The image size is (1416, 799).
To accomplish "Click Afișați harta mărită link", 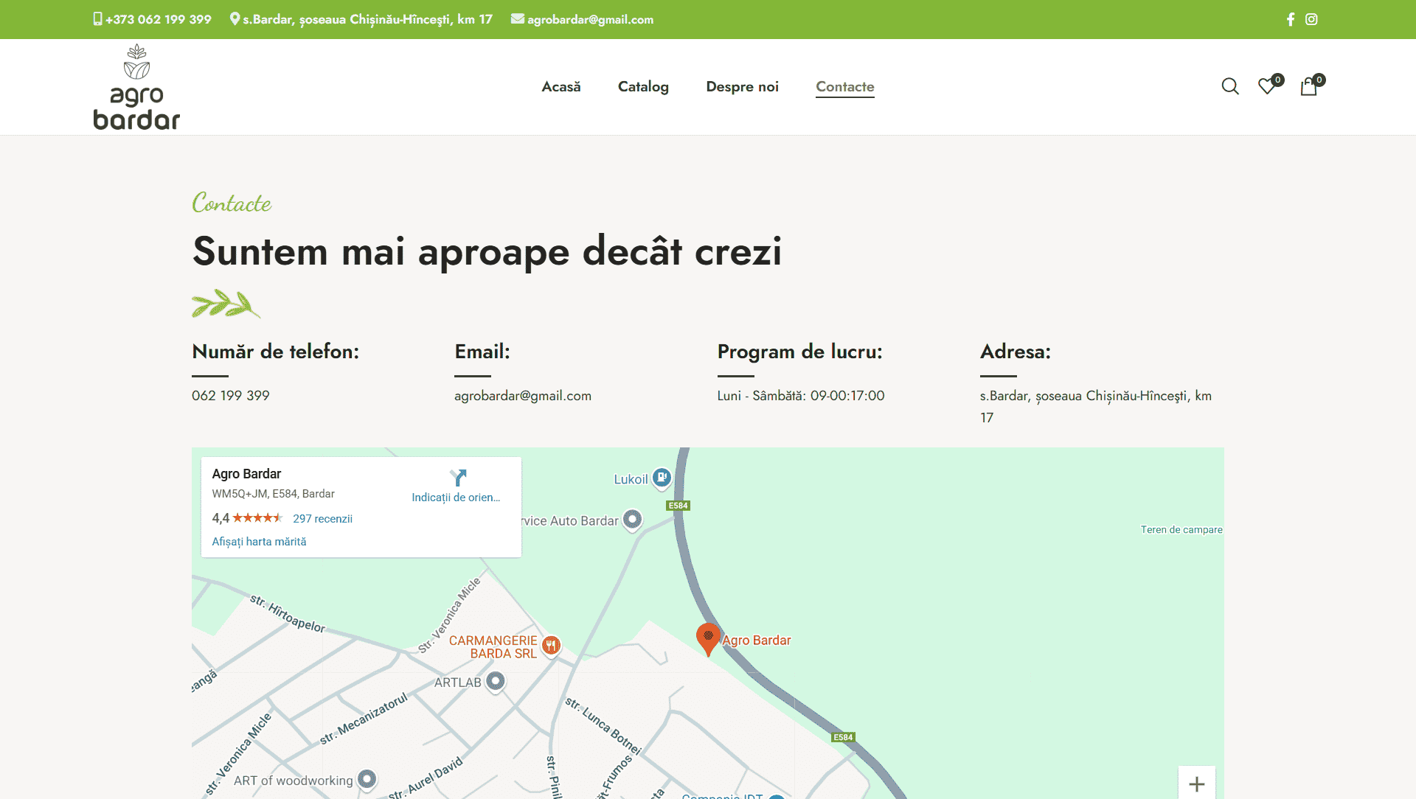I will click(x=259, y=542).
